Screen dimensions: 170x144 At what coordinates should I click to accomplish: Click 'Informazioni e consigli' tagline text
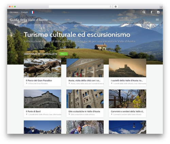(x=80, y=41)
